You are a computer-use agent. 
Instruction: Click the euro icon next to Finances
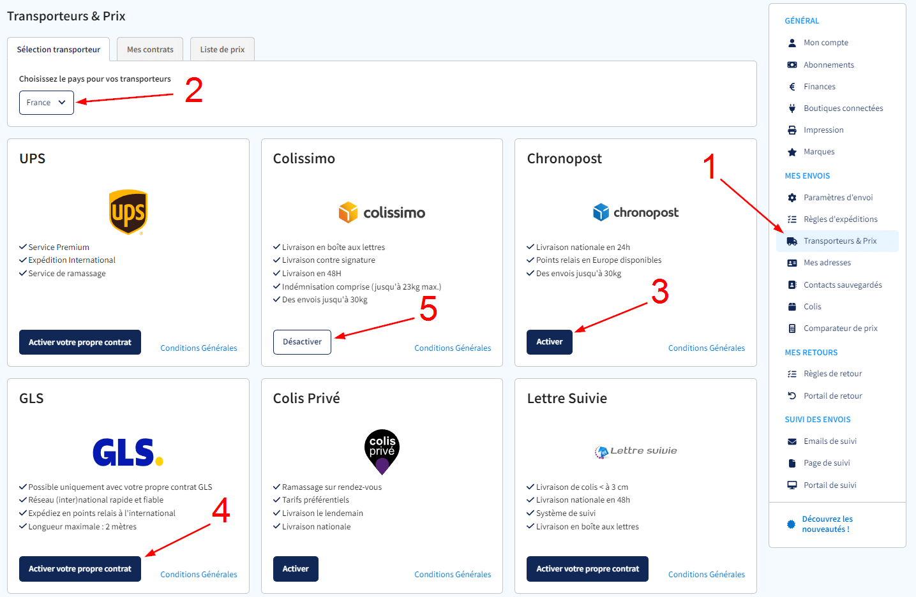[x=792, y=87]
